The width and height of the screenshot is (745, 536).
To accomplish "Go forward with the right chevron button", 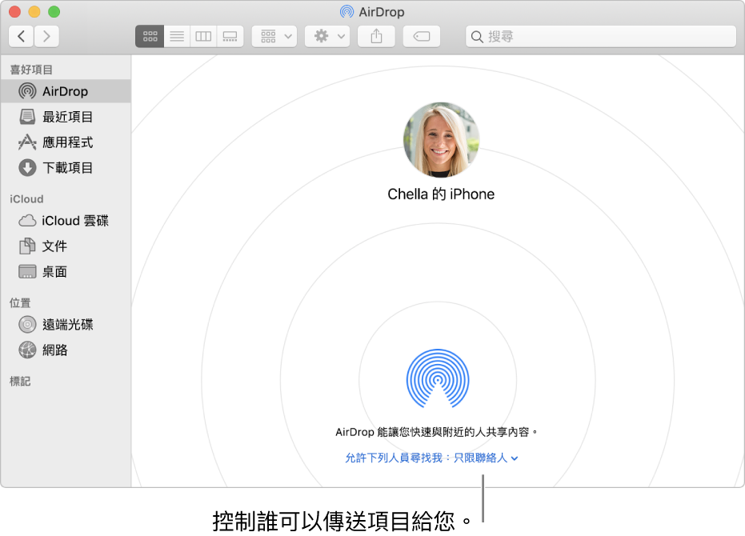I will point(46,37).
